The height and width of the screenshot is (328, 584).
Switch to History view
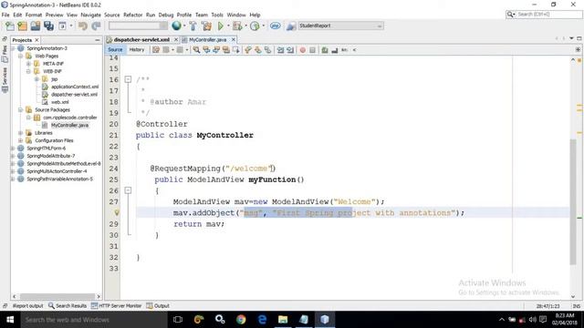coord(136,50)
